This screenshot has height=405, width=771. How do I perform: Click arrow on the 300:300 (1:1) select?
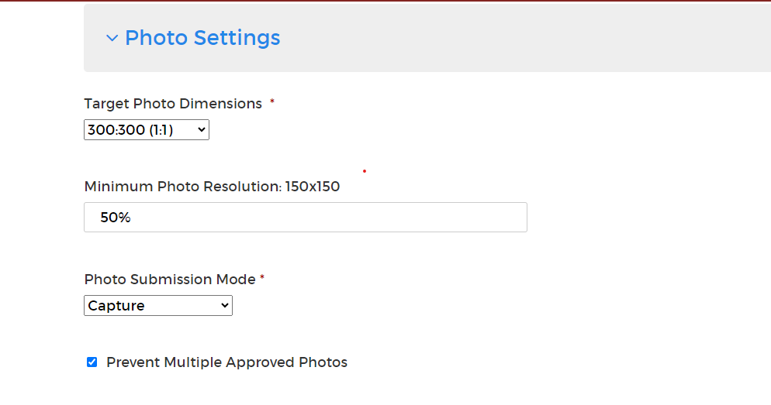[201, 129]
